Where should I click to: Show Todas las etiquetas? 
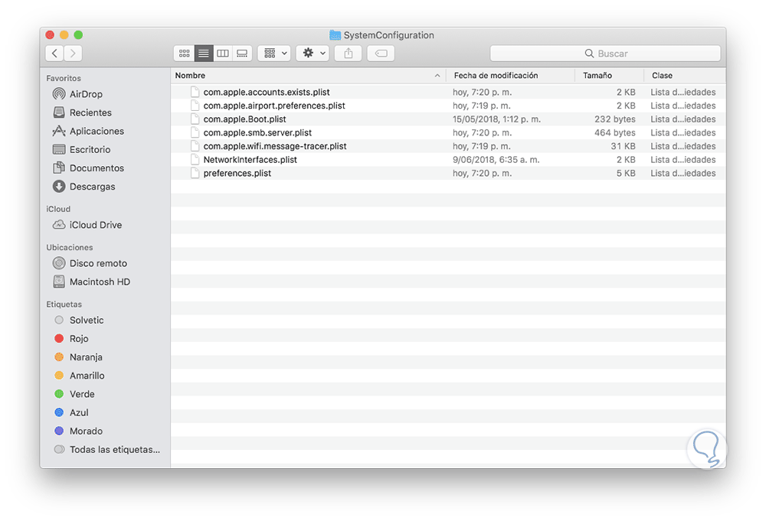[x=106, y=450]
